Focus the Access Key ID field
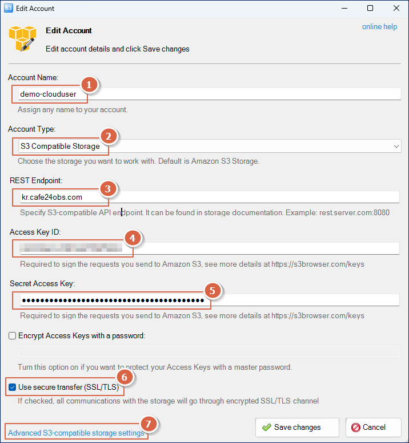The width and height of the screenshot is (409, 443). [x=210, y=248]
